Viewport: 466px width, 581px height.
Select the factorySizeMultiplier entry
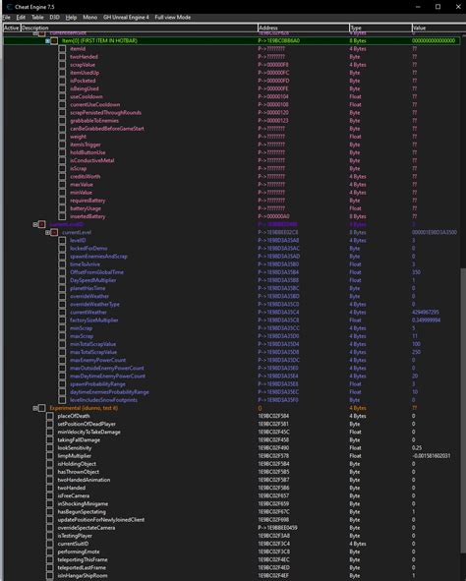pyautogui.click(x=94, y=320)
